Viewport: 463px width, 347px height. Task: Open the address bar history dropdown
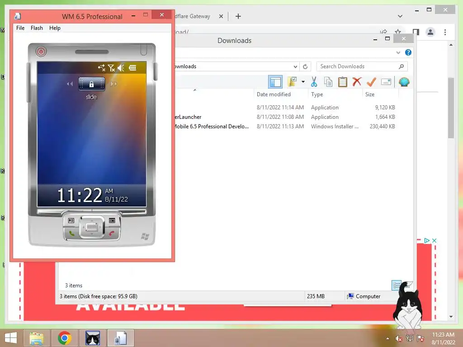point(295,67)
